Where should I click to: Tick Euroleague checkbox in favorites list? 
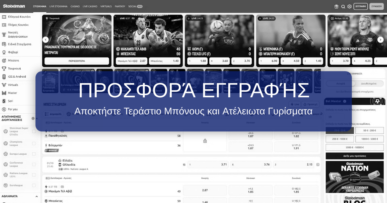click(34, 185)
